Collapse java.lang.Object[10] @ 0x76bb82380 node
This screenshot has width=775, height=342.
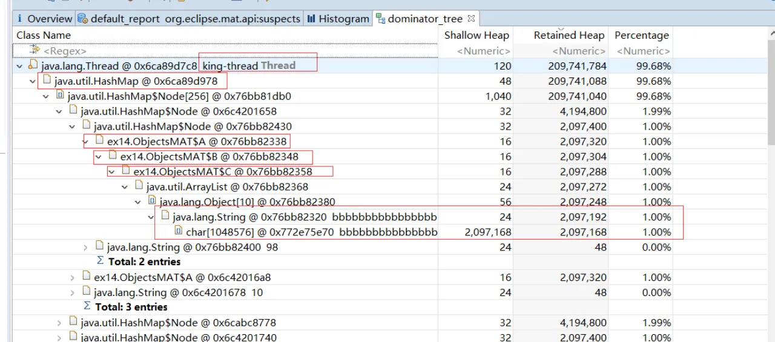139,202
